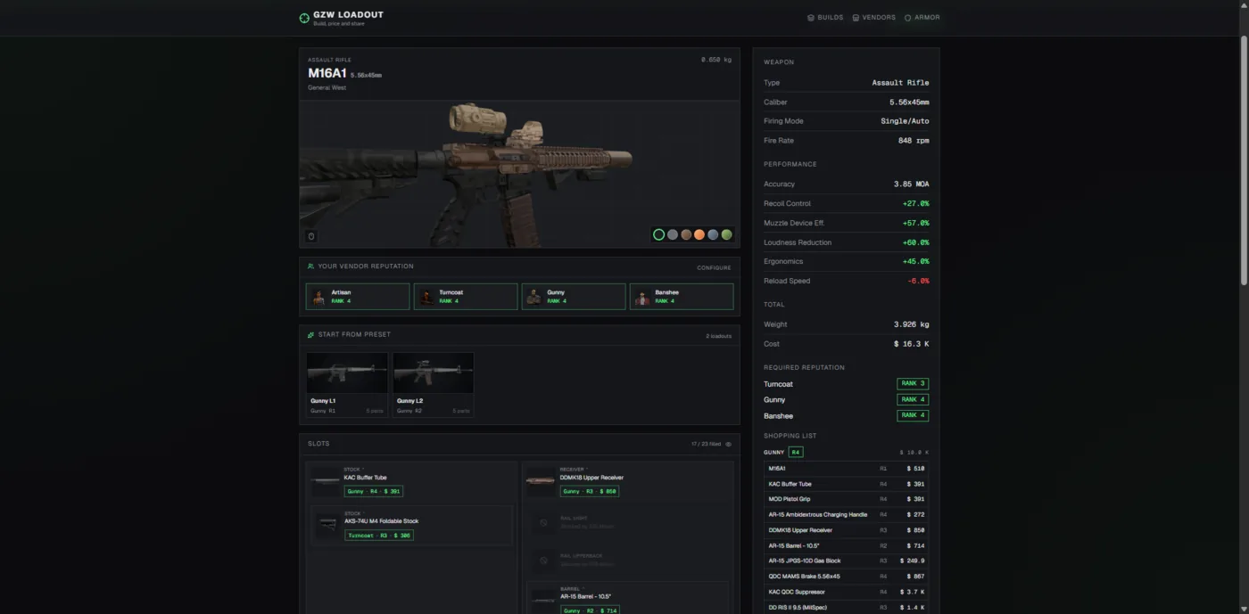Viewport: 1249px width, 614px height.
Task: Click the vendor reputation people icon
Action: click(310, 266)
